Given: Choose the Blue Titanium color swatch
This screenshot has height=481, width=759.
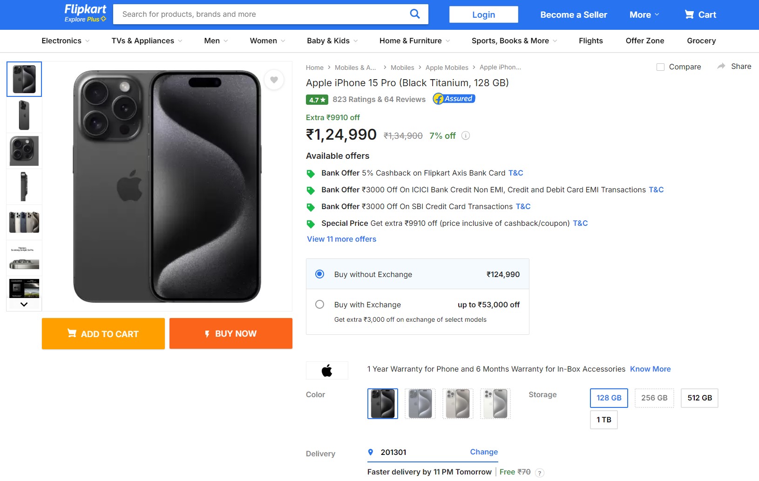Looking at the screenshot, I should pyautogui.click(x=420, y=404).
